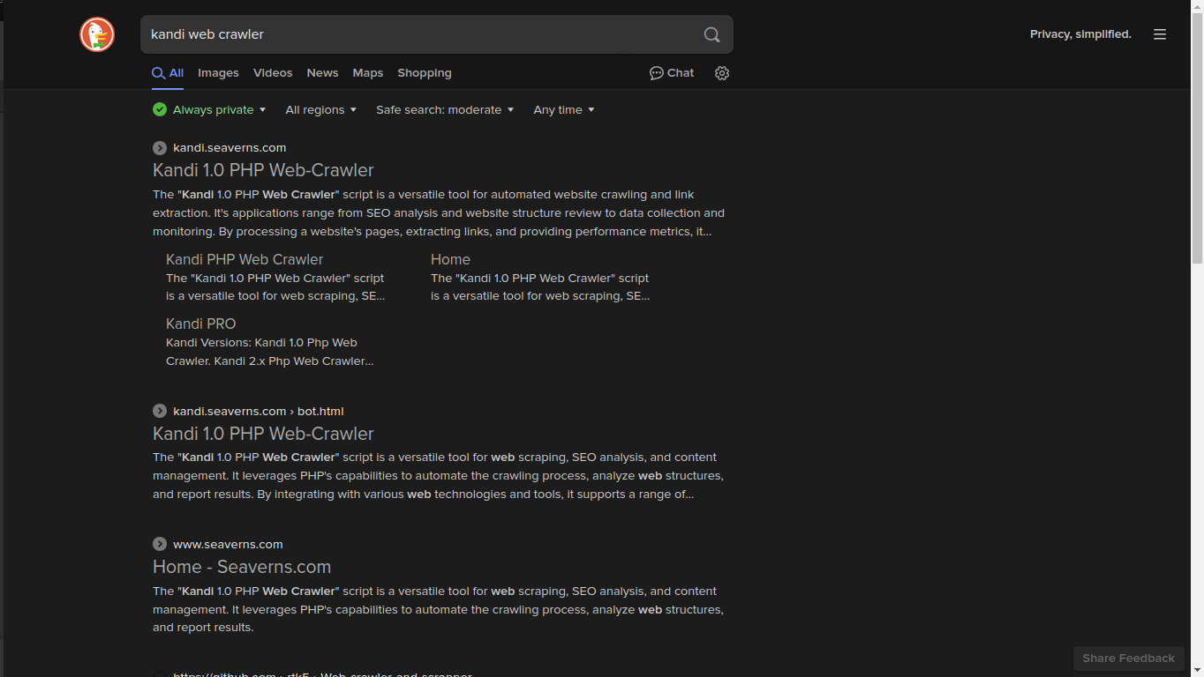The width and height of the screenshot is (1204, 677).
Task: Open the Kandi PRO sitelink
Action: click(200, 324)
